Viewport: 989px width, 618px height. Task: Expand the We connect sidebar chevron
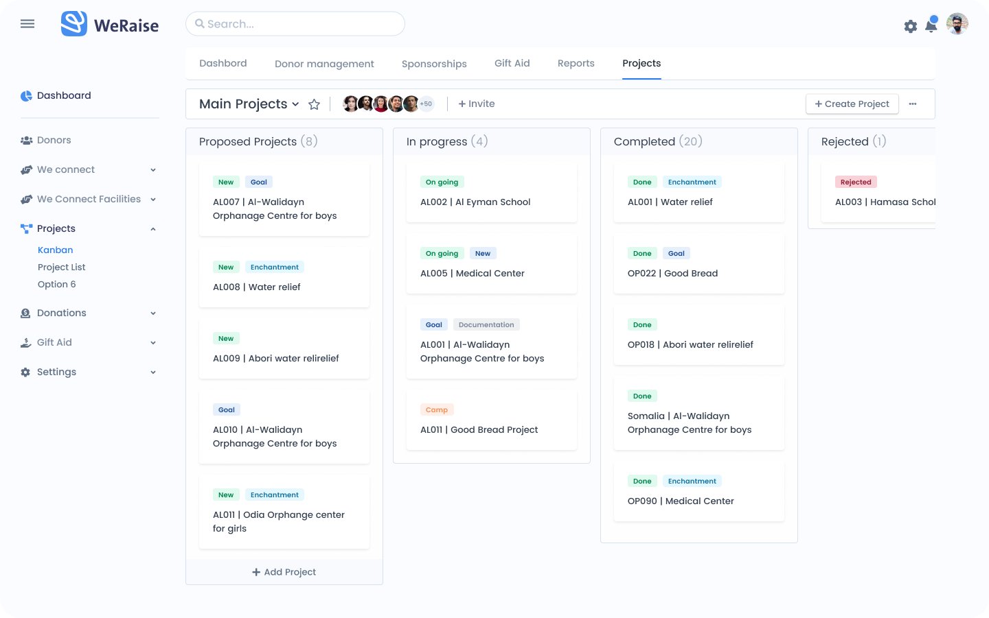pos(153,170)
